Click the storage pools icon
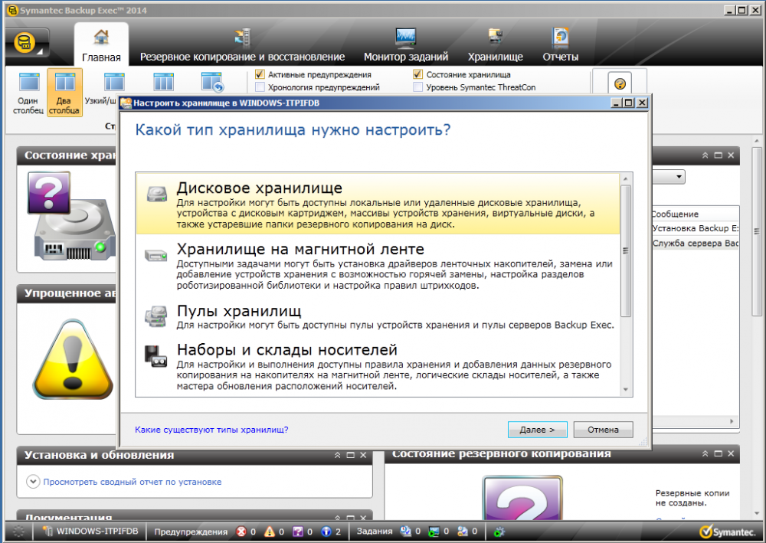The height and width of the screenshot is (543, 766). coord(156,316)
